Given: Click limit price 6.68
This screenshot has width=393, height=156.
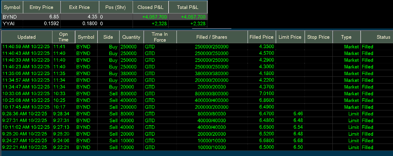Looking at the screenshot, I should [x=298, y=141].
